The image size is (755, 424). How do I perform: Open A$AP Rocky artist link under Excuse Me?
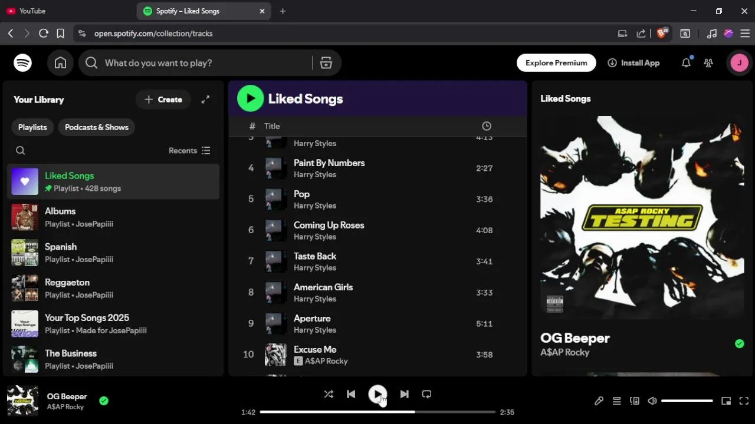pos(326,361)
